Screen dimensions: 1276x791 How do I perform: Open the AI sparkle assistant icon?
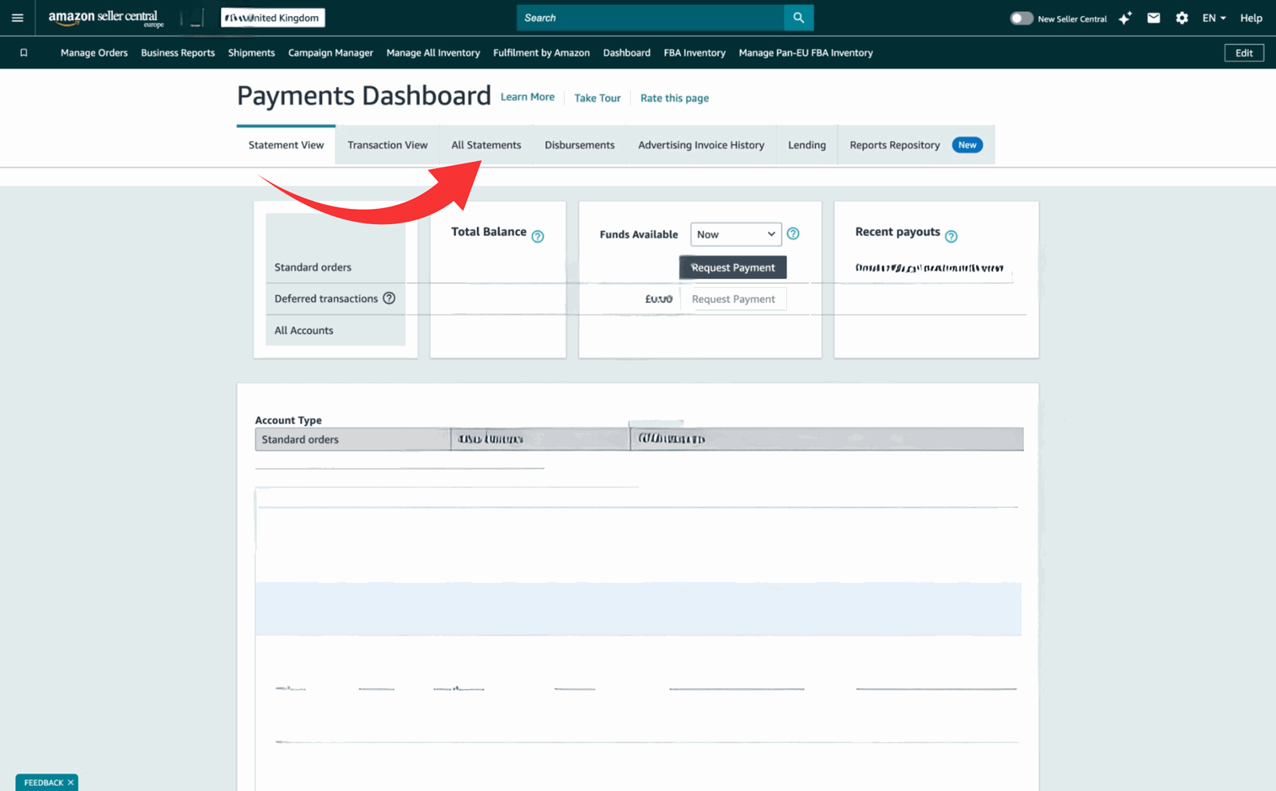1125,18
